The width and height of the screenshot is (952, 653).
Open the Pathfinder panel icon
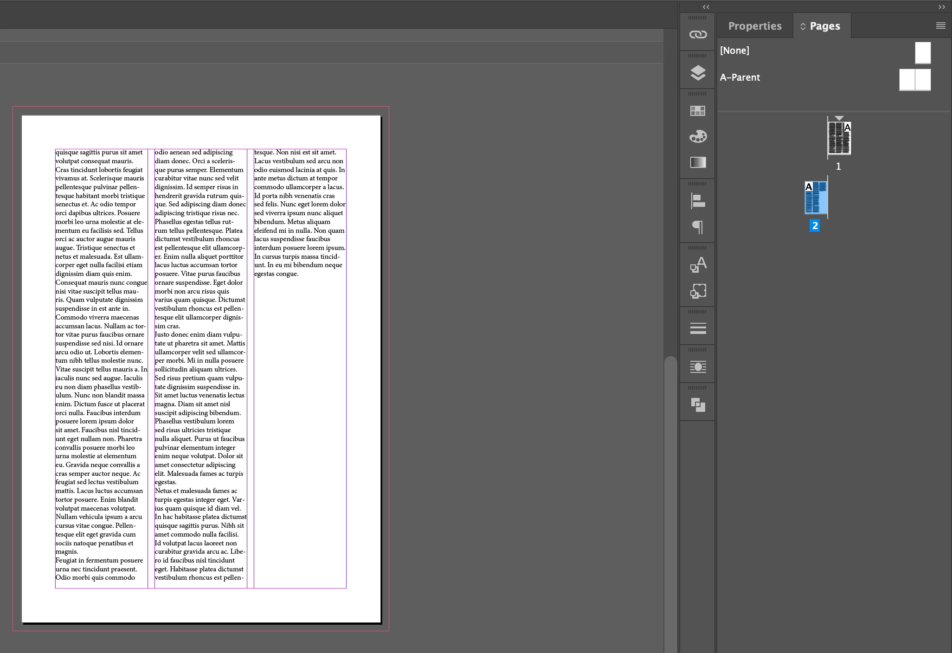[x=698, y=405]
